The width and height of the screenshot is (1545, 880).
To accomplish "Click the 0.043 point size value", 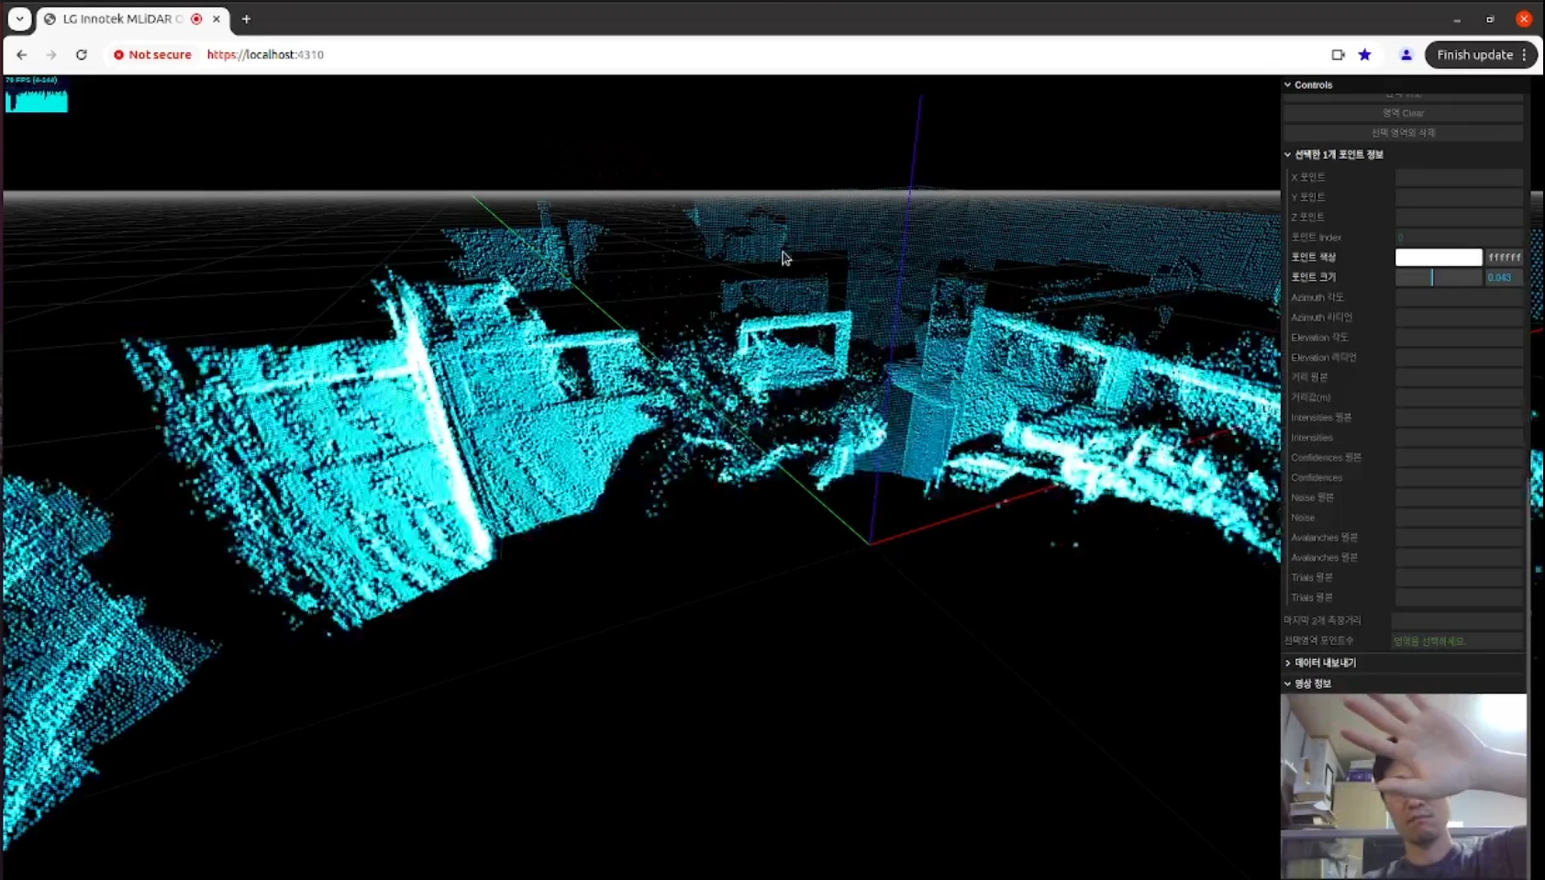I will (x=1505, y=277).
